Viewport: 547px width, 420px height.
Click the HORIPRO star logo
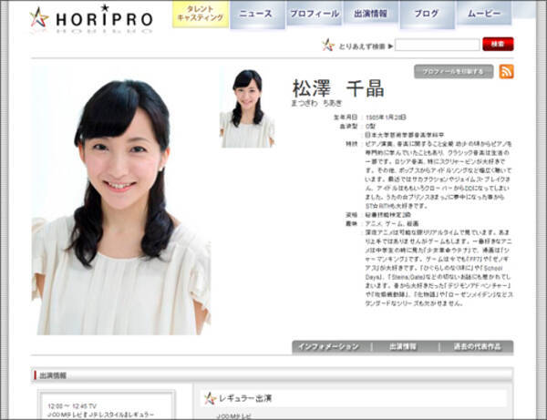pyautogui.click(x=39, y=17)
